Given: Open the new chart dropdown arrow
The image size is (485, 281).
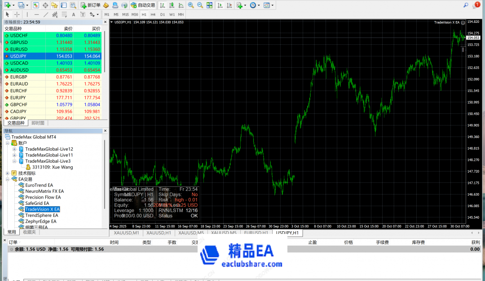Looking at the screenshot, I should (x=13, y=5).
